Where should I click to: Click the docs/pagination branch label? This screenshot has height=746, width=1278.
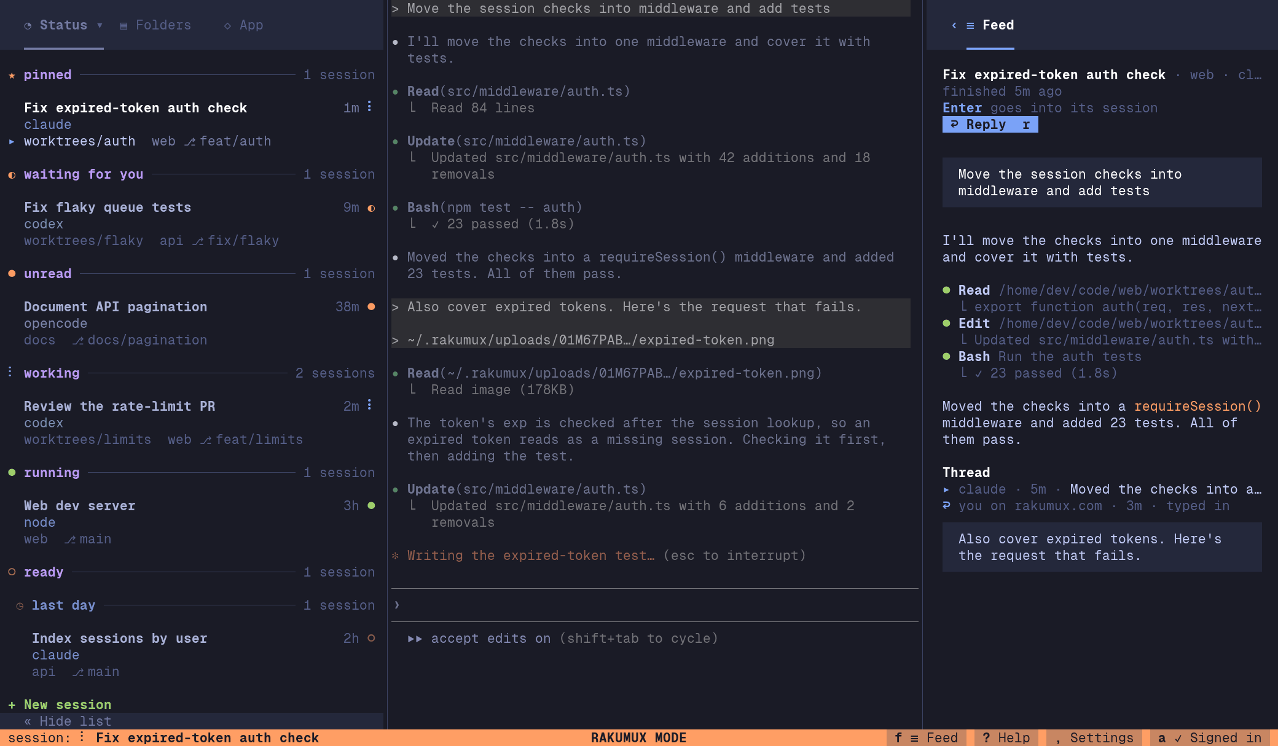147,340
